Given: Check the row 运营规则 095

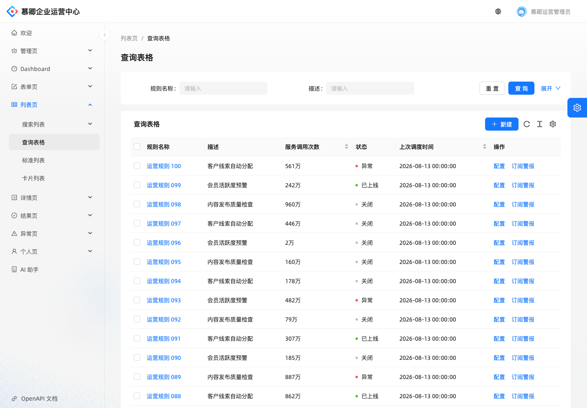Looking at the screenshot, I should pyautogui.click(x=137, y=262).
